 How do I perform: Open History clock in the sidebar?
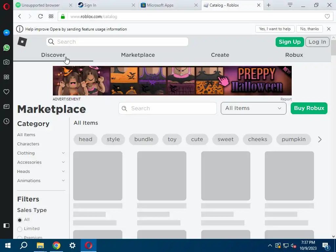click(x=7, y=121)
